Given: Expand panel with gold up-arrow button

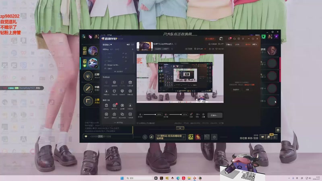Looking at the screenshot, I should pos(180,128).
